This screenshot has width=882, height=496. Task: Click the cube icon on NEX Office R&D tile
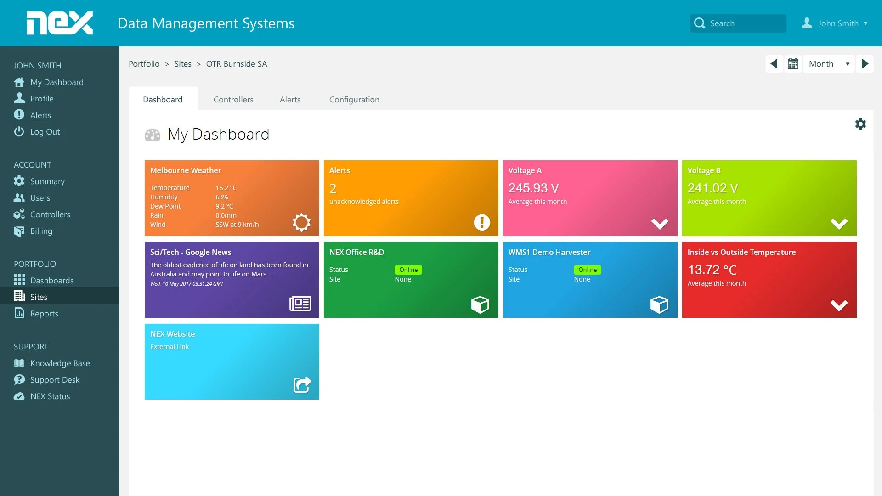coord(481,304)
